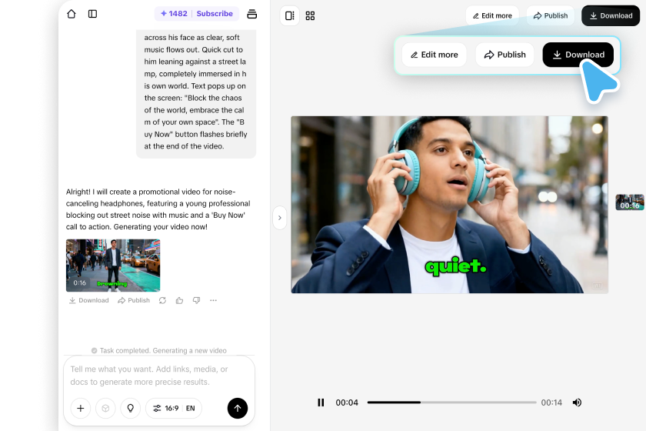Open the three-dot more options menu
Viewport: 646px width, 431px height.
click(x=213, y=300)
